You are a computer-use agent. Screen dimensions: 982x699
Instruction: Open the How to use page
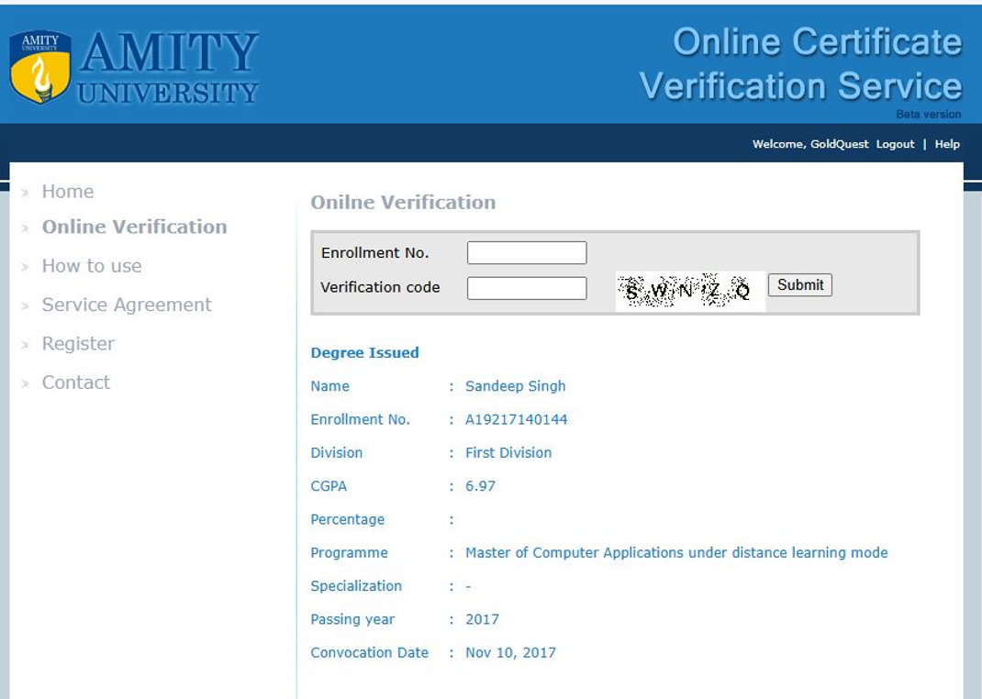(x=92, y=266)
